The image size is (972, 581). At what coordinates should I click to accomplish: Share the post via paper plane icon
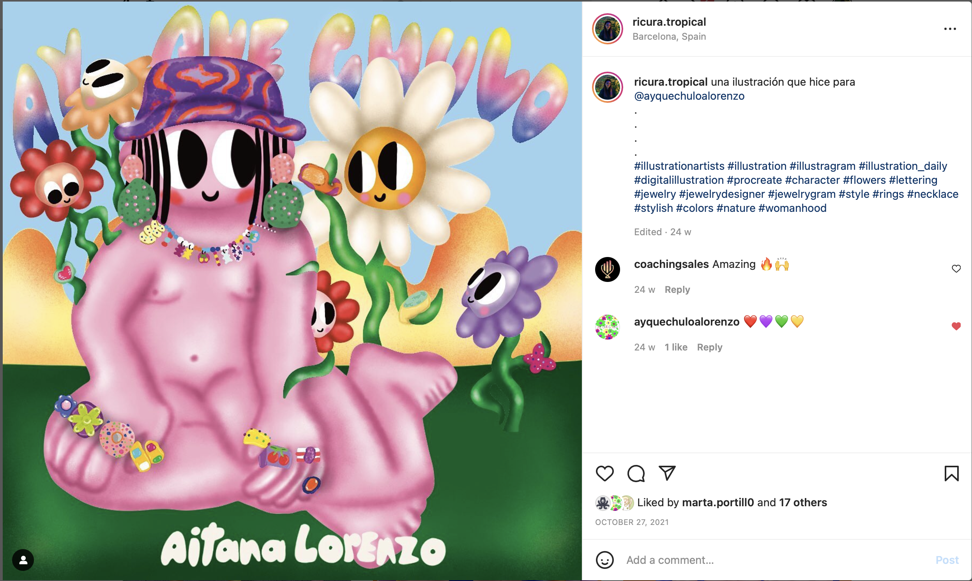(x=667, y=474)
